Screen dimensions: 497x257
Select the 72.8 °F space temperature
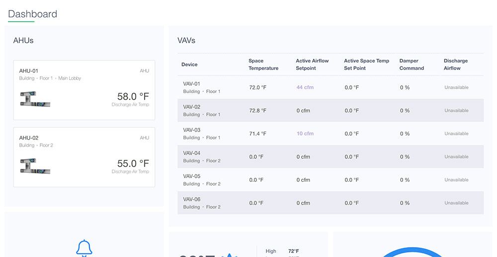tap(257, 110)
